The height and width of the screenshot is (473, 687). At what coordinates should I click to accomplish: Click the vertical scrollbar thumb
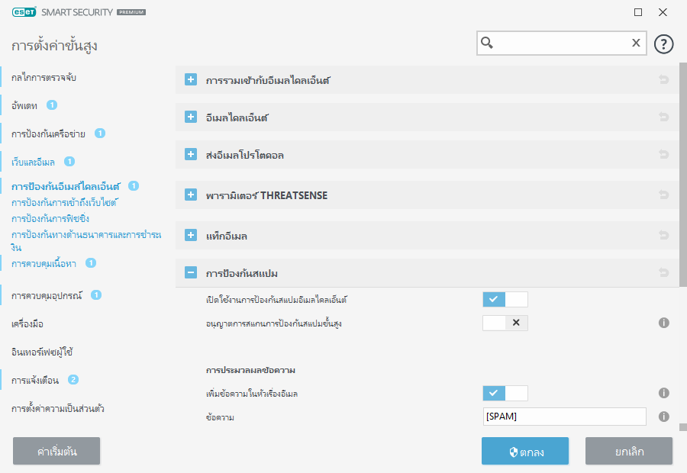(683, 175)
